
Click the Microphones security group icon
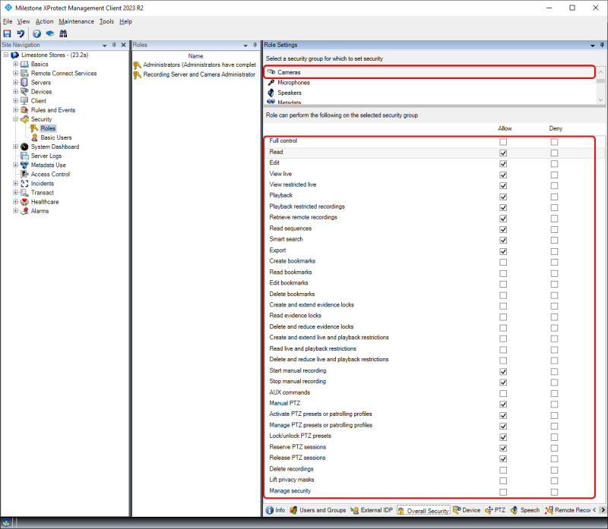pyautogui.click(x=271, y=83)
